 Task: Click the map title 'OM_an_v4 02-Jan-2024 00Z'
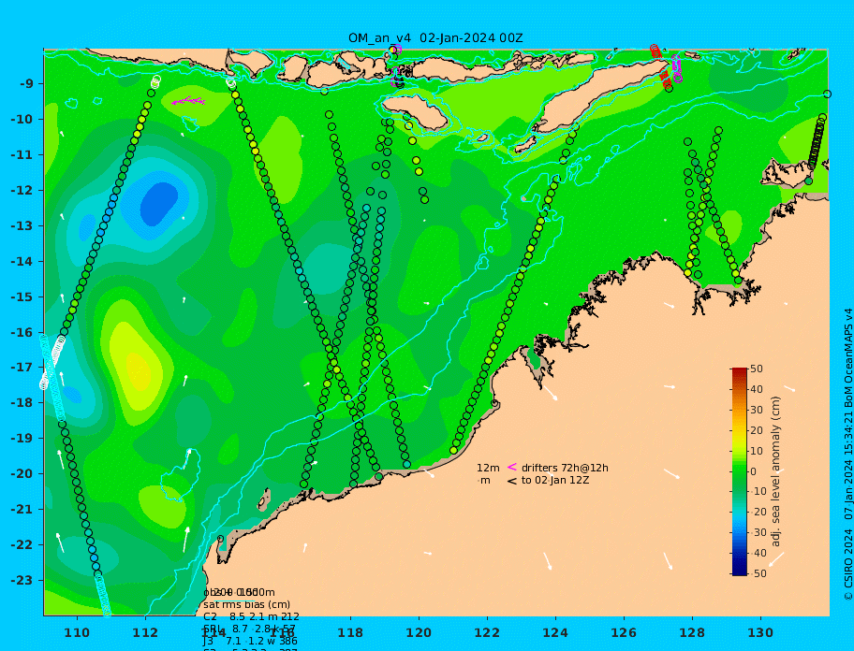[435, 38]
